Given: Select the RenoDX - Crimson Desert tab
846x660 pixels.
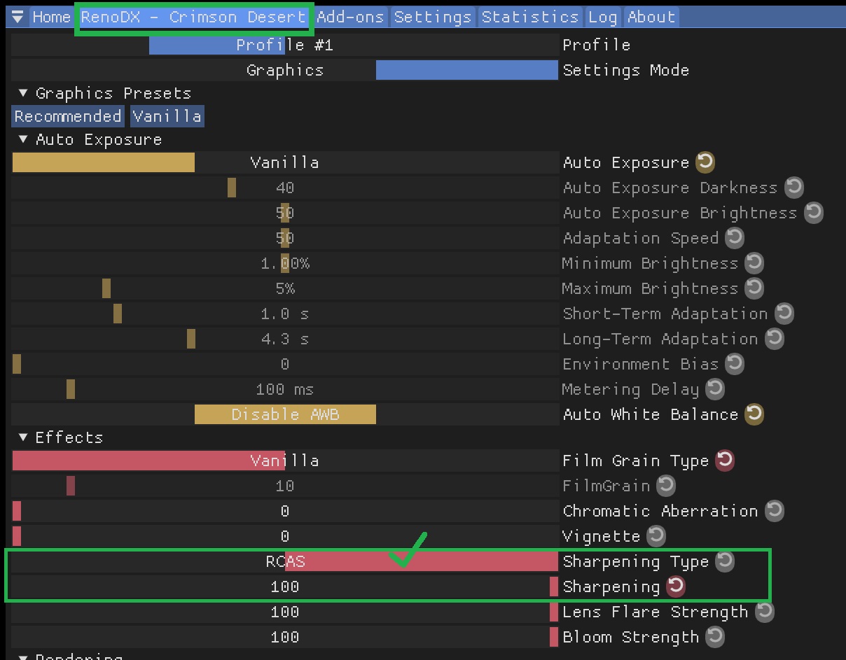Looking at the screenshot, I should (193, 17).
